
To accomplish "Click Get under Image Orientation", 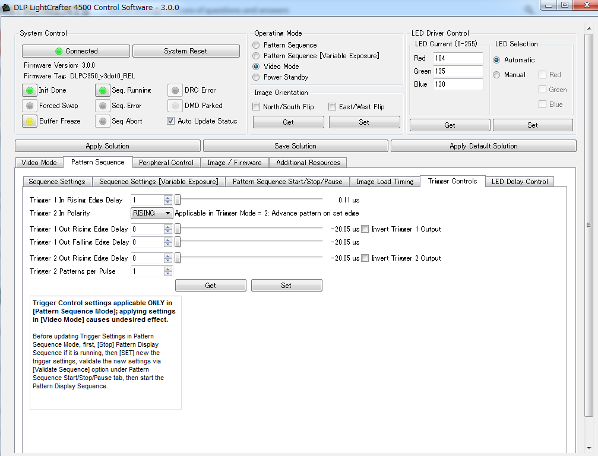I will point(289,122).
